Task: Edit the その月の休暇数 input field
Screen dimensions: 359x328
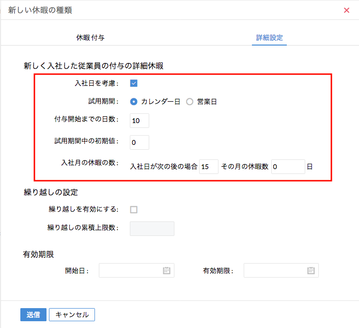Action: click(x=288, y=167)
